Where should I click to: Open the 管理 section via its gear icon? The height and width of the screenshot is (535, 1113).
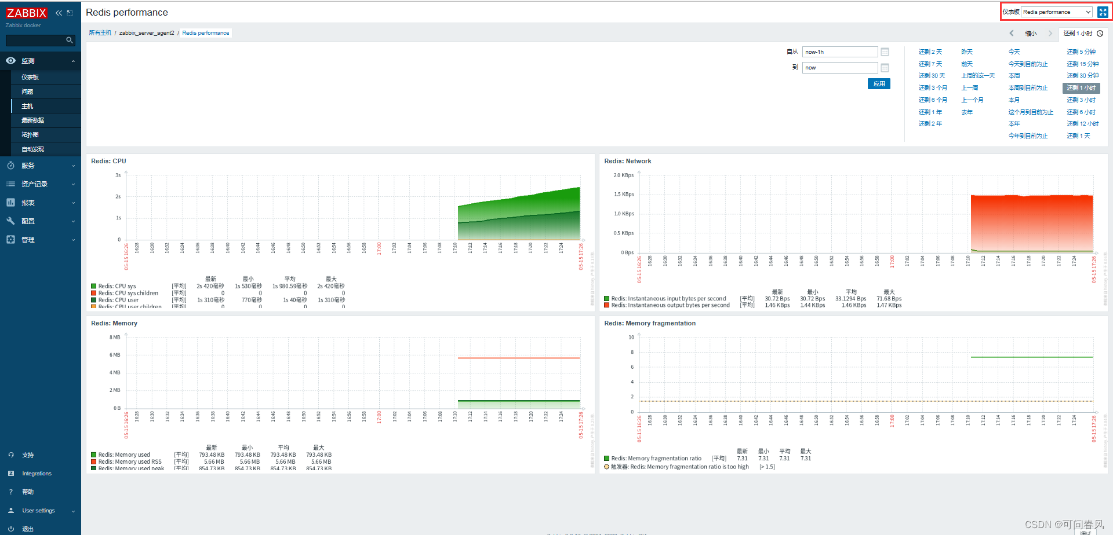(x=10, y=240)
